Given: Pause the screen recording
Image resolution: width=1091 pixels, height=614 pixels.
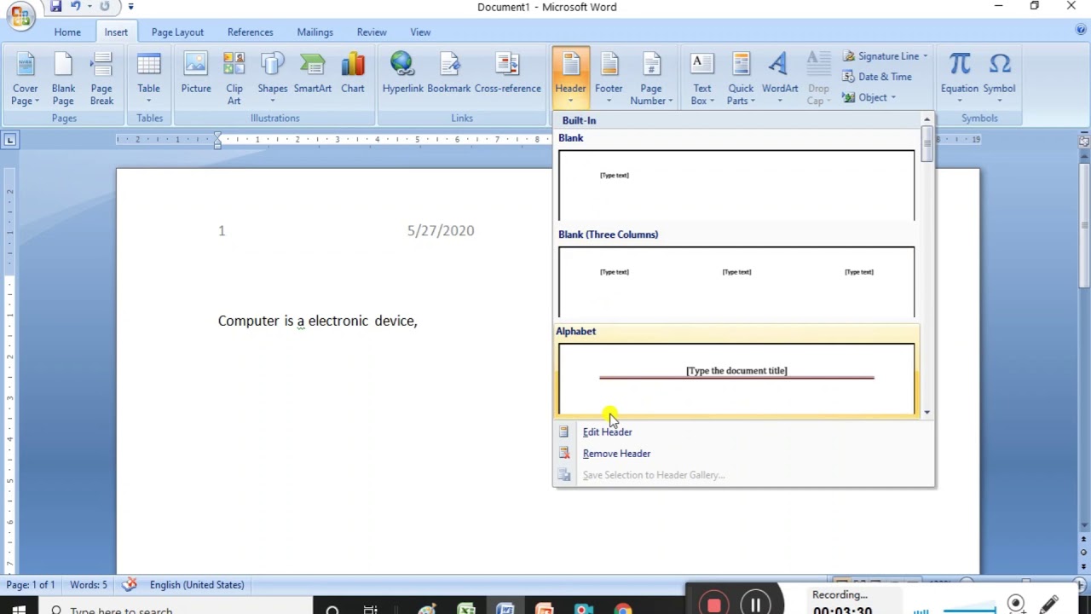Looking at the screenshot, I should click(x=755, y=605).
